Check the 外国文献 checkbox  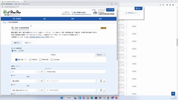point(30,60)
